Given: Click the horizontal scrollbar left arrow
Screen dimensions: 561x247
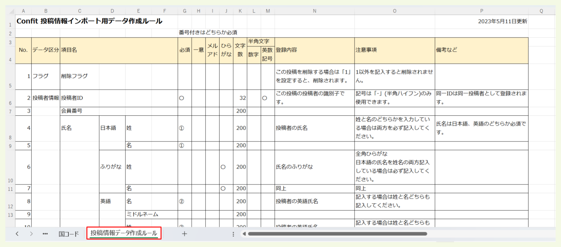Looking at the screenshot, I should coord(244,234).
